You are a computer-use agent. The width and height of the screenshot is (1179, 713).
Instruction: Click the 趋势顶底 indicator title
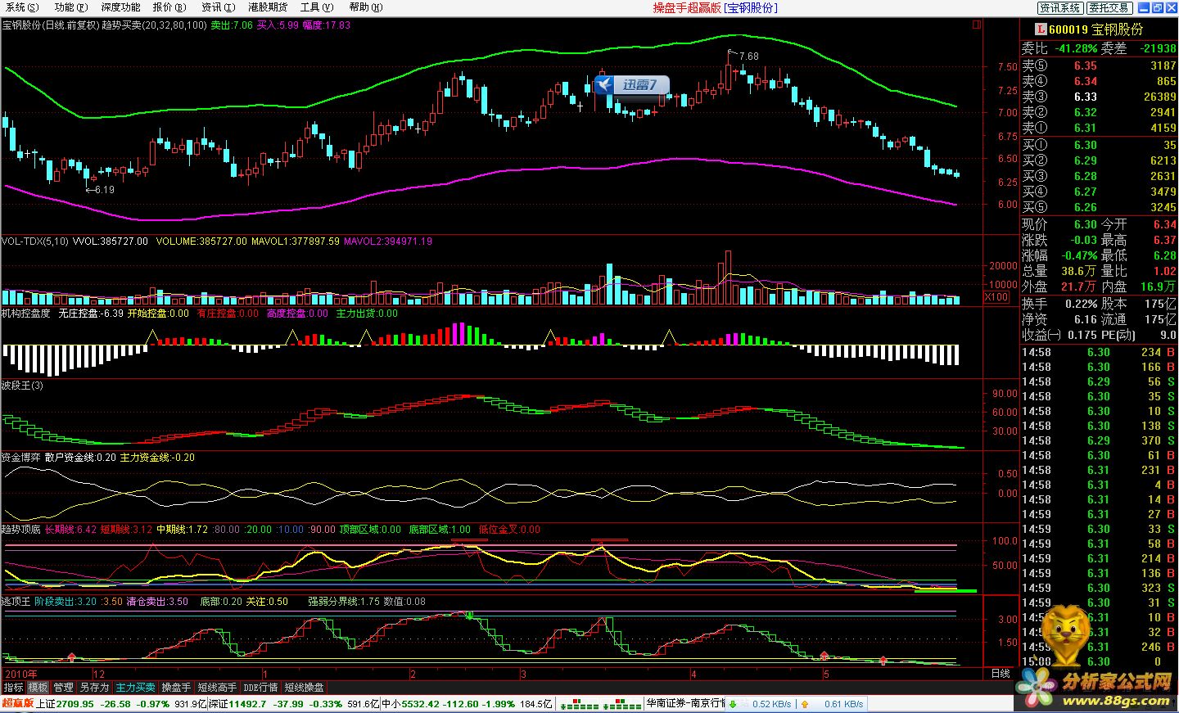[x=21, y=530]
